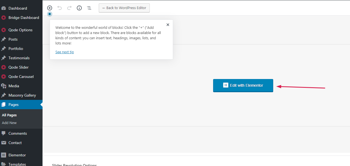Click the Media icon in sidebar
The height and width of the screenshot is (166, 350).
tap(4, 86)
